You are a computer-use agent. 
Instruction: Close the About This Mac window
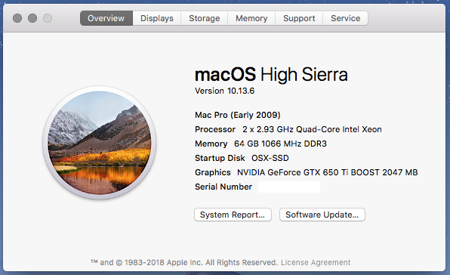point(17,18)
